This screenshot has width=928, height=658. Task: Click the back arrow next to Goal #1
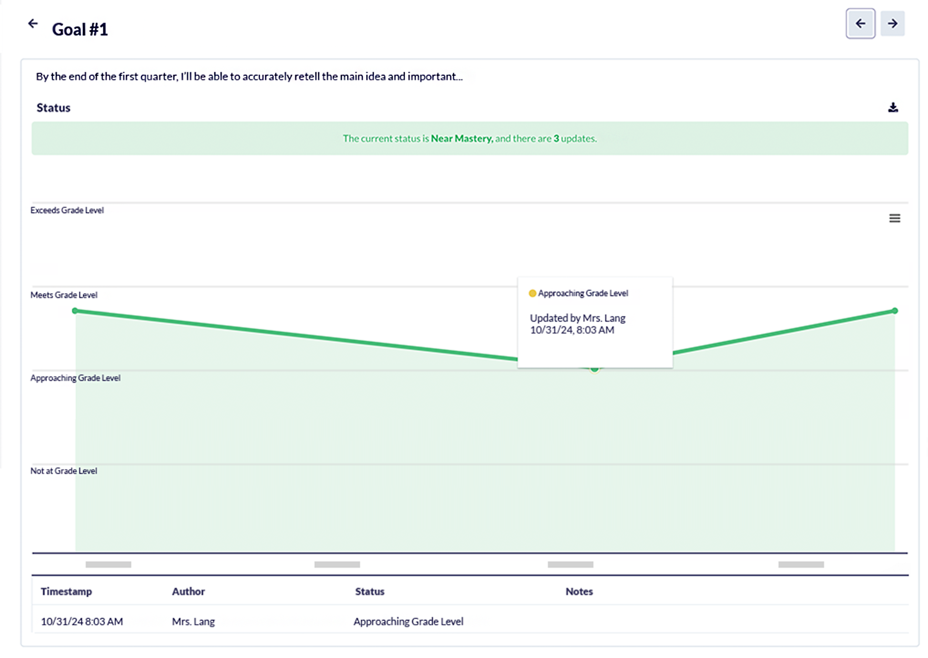(x=33, y=23)
